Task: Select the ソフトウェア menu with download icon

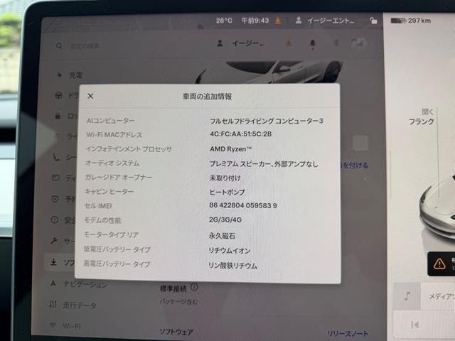Action: tap(60, 262)
